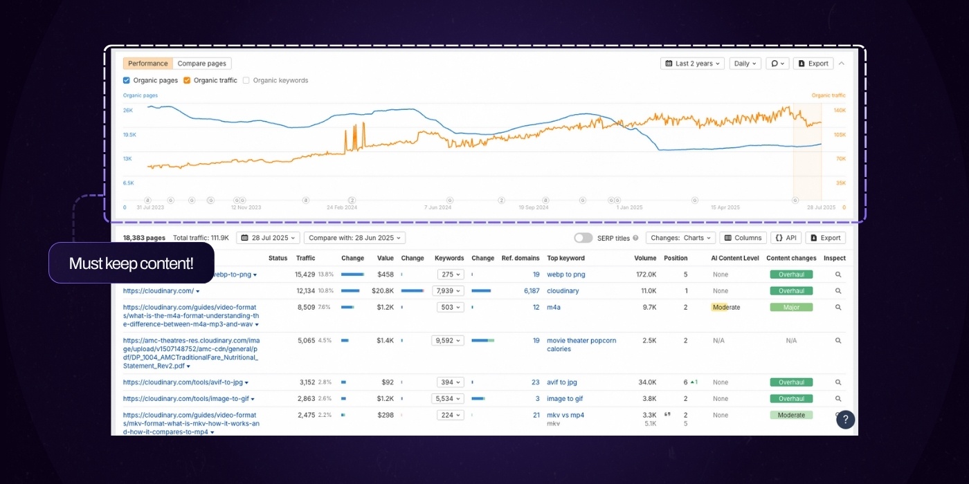Screen dimensions: 969x484
Task: Switch to the Compare pages tab
Action: (201, 64)
